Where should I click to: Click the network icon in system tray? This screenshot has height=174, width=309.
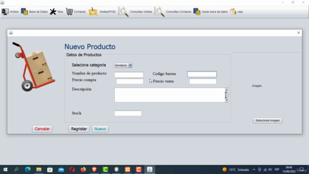265,170
